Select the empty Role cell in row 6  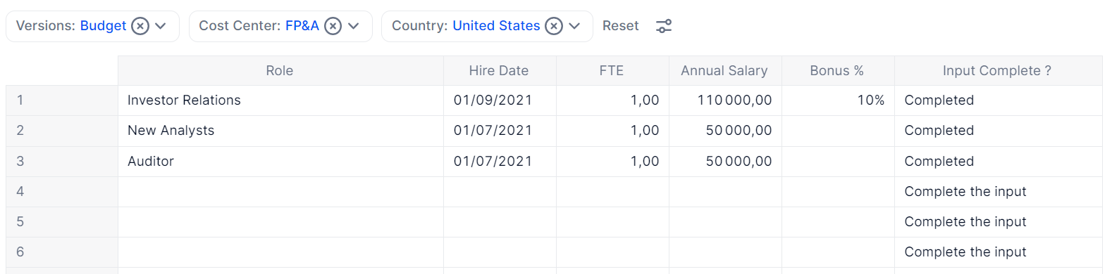tap(280, 252)
